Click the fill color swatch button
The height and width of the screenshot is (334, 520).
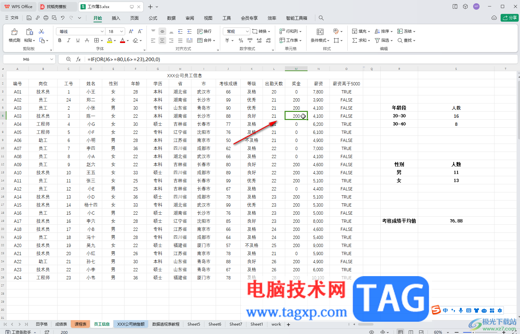110,40
